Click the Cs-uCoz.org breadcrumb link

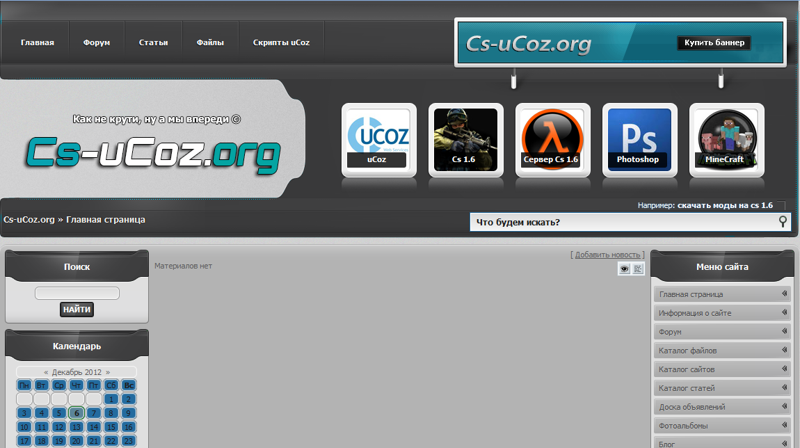pyautogui.click(x=29, y=219)
